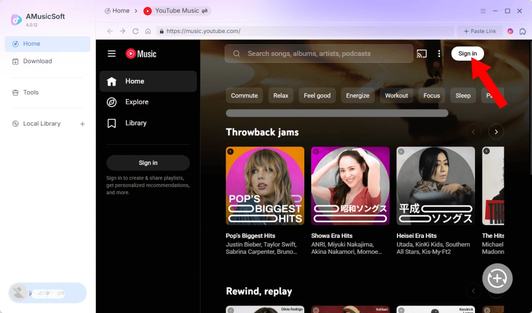Click the top-right Sign in button
The width and height of the screenshot is (532, 313).
point(468,53)
